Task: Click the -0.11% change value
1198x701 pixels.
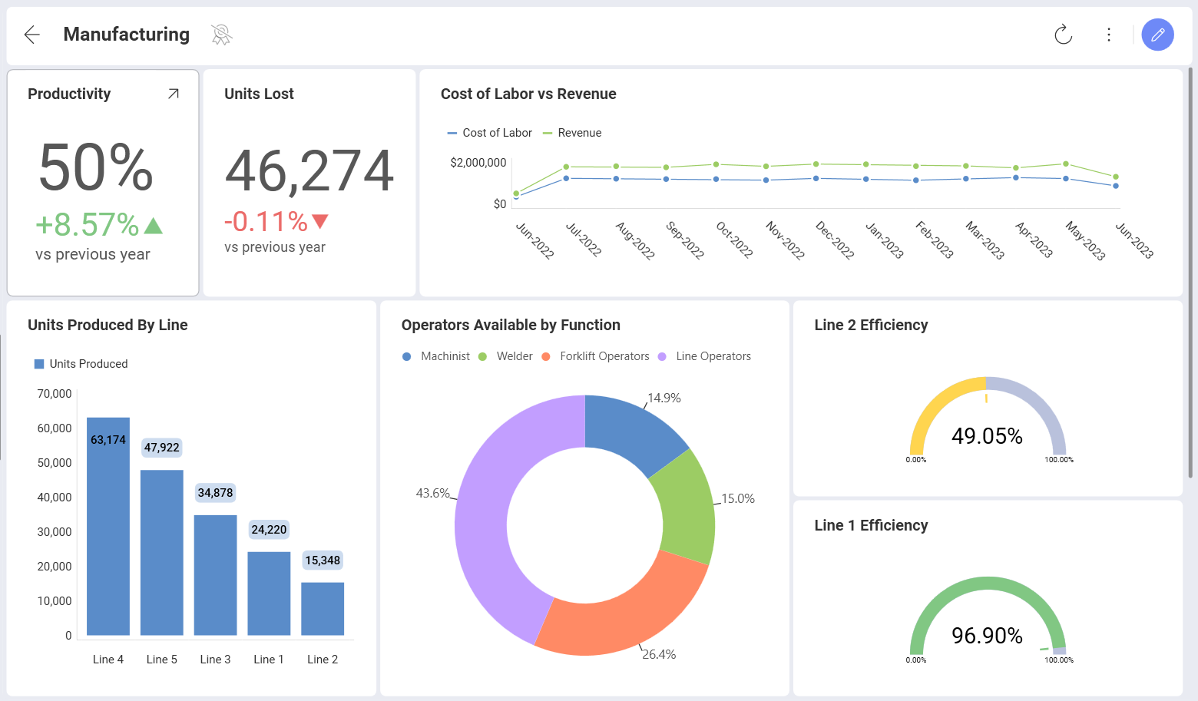Action: tap(266, 222)
